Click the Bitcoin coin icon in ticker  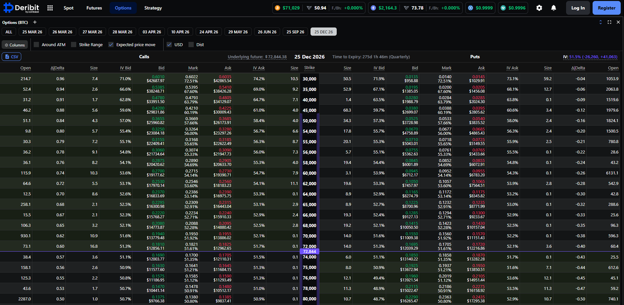(x=278, y=8)
